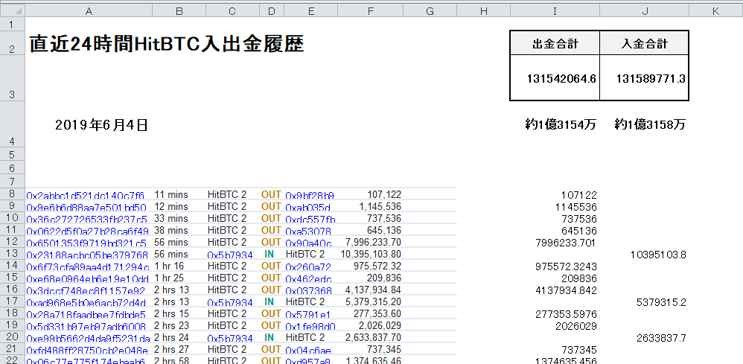The width and height of the screenshot is (743, 364).
Task: Select the 入金合計 header cell
Action: (x=644, y=43)
